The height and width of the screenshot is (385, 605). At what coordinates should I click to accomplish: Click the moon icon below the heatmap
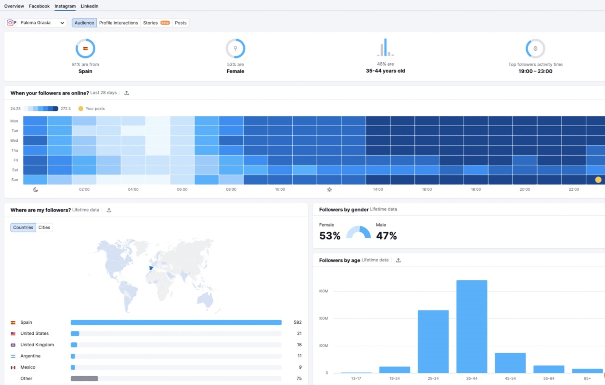pyautogui.click(x=35, y=189)
